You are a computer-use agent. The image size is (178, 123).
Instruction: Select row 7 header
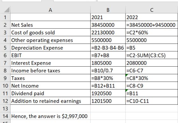pyautogui.click(x=5, y=63)
